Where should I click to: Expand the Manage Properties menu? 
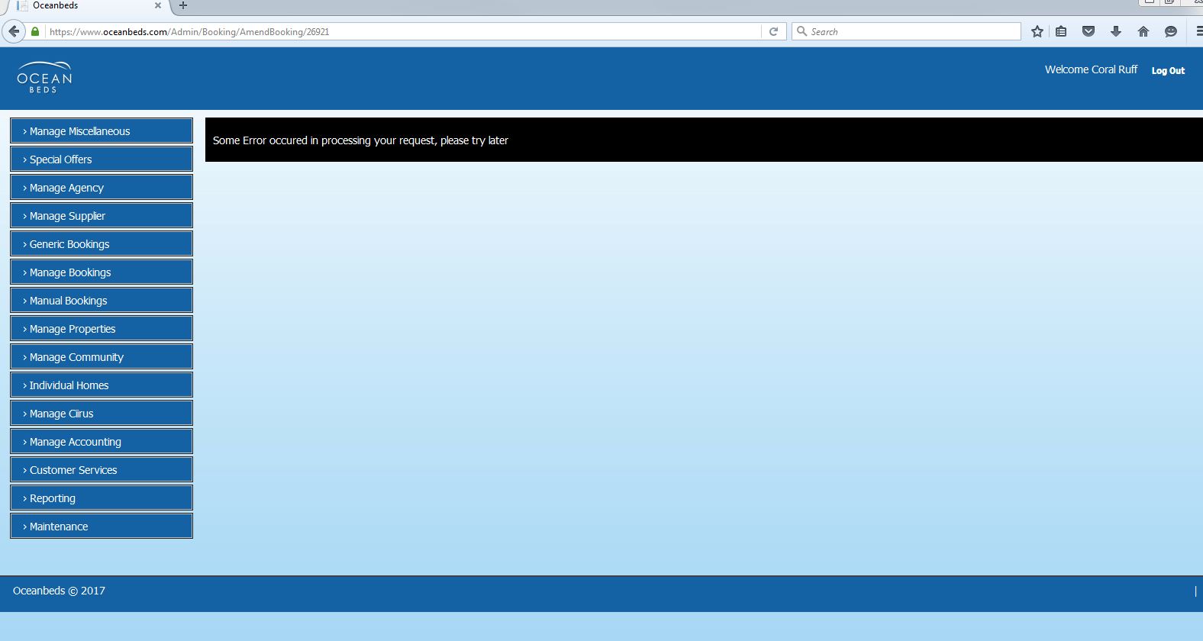pyautogui.click(x=102, y=328)
